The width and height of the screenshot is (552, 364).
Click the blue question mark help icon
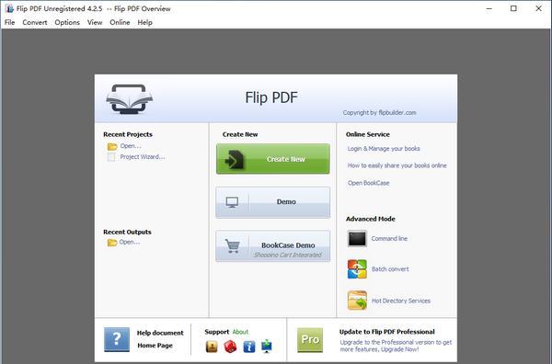(117, 339)
